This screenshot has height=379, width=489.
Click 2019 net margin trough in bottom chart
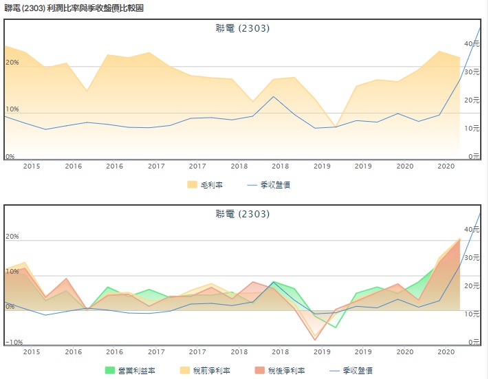click(315, 340)
